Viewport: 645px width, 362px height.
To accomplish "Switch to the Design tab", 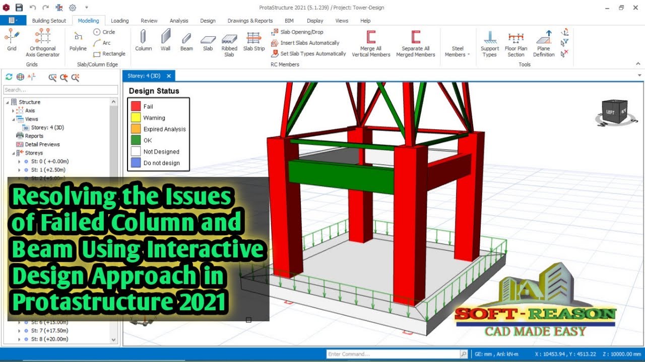I will (x=208, y=21).
